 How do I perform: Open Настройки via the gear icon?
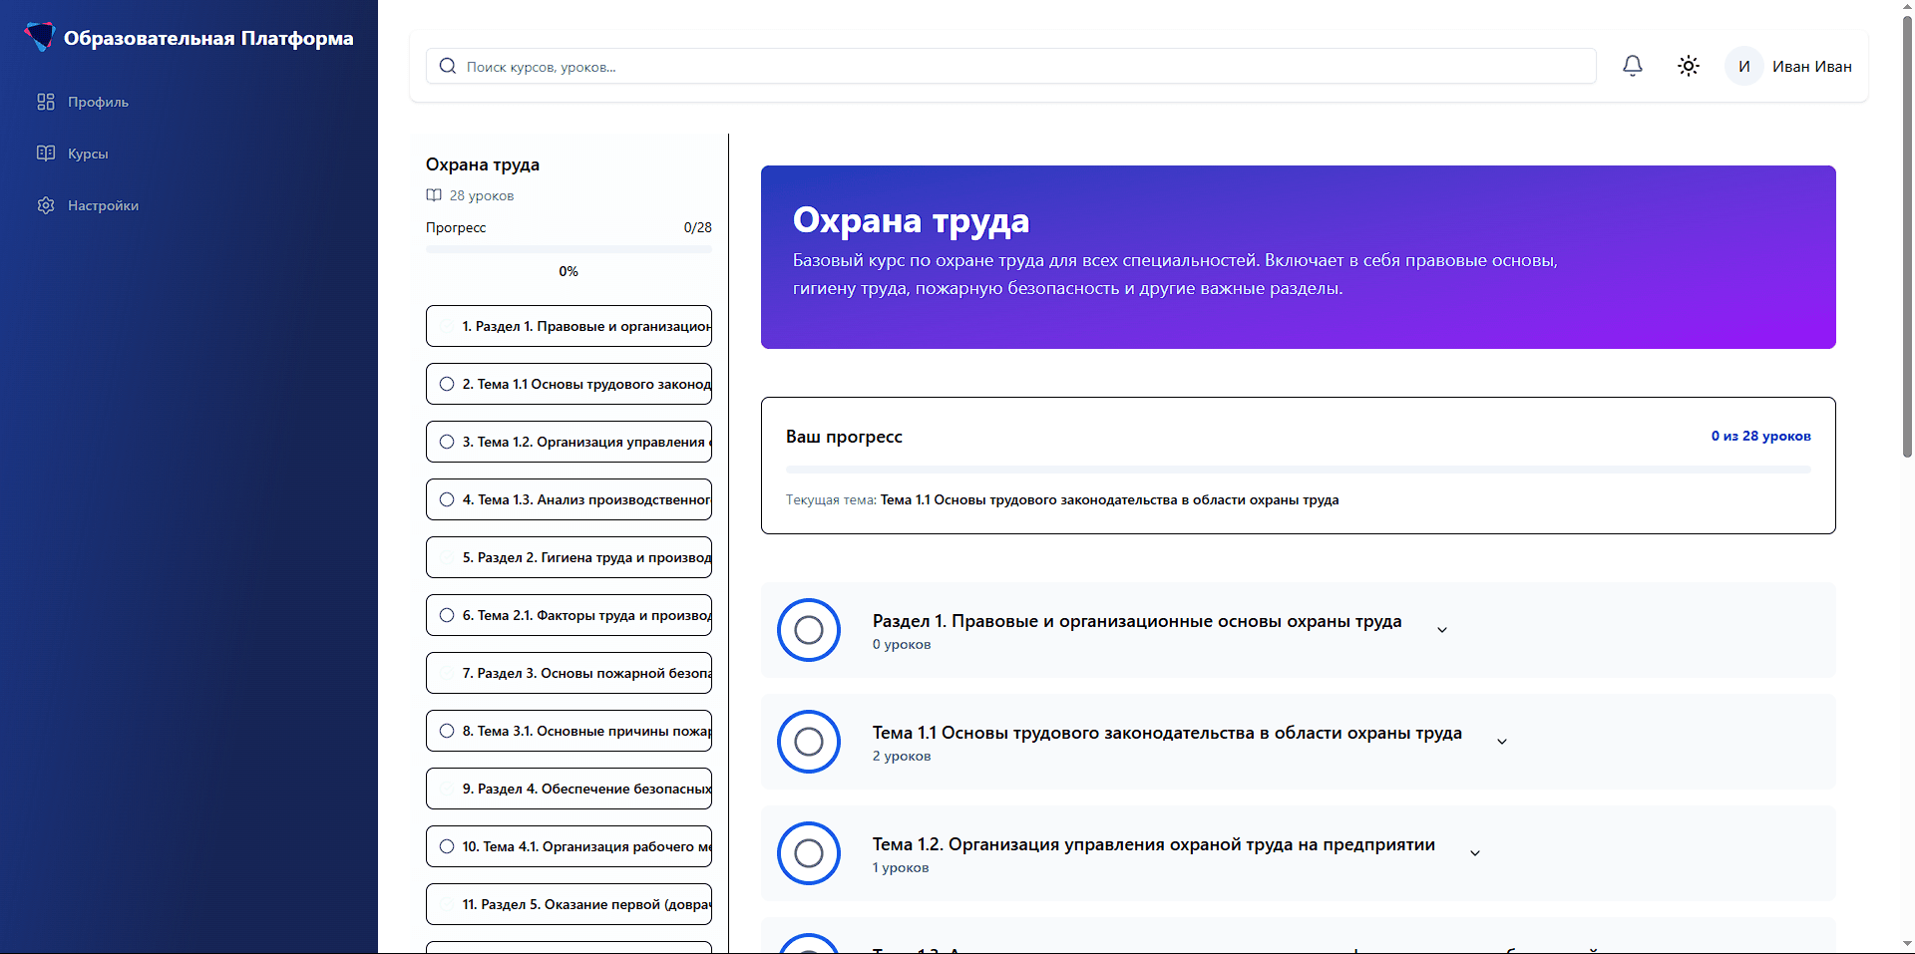click(46, 204)
